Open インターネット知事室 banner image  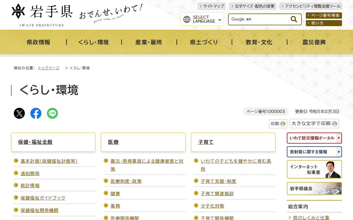coord(314,169)
